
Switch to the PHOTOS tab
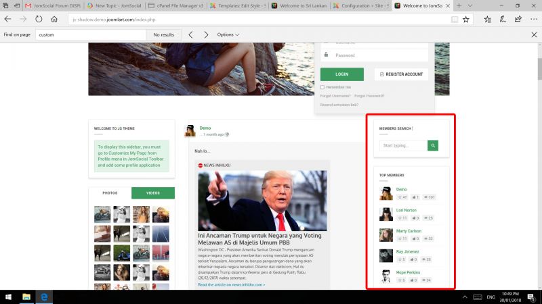pos(110,193)
